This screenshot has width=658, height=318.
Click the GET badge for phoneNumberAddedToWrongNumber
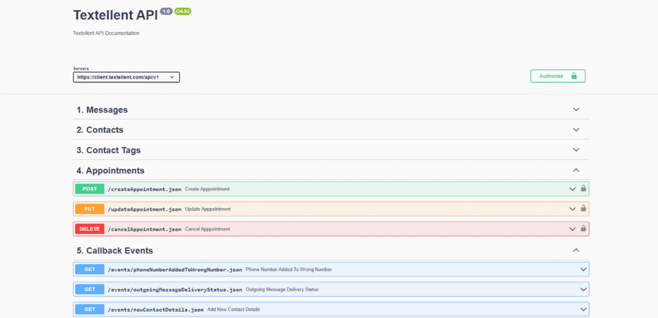pyautogui.click(x=90, y=269)
